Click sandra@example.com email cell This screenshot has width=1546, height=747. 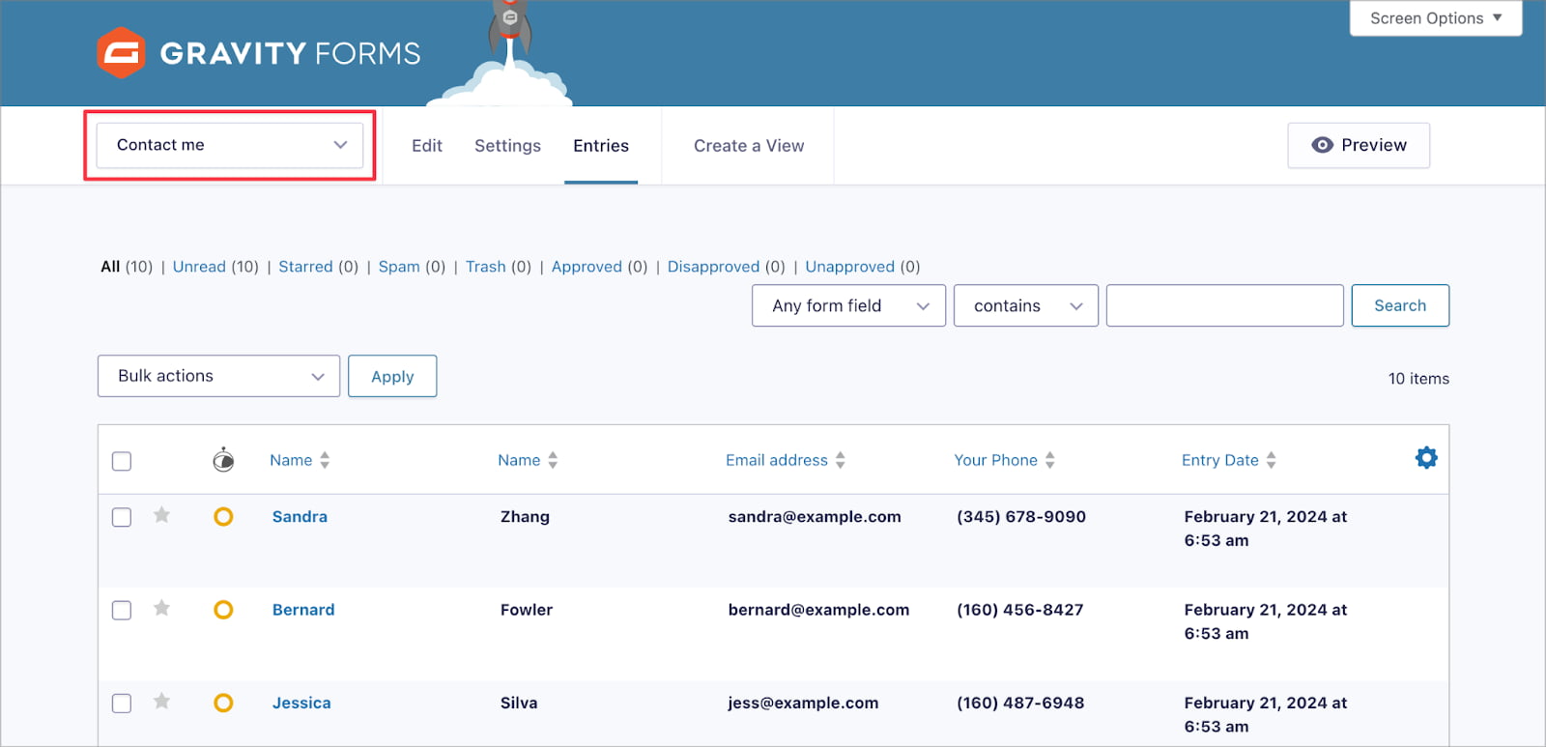click(815, 517)
